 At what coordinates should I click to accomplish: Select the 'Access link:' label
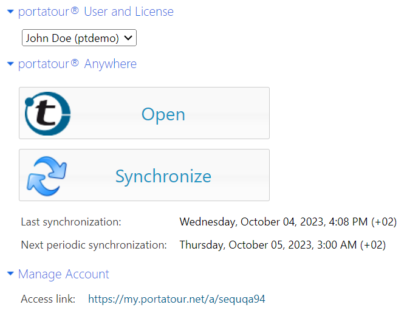pyautogui.click(x=48, y=299)
